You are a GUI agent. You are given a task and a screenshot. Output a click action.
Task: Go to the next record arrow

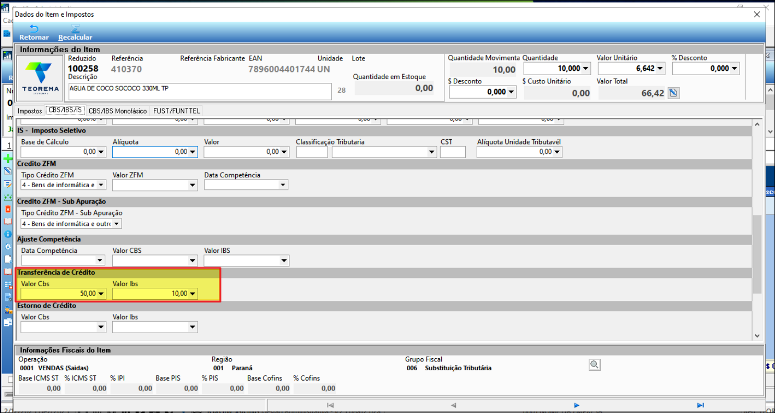[x=576, y=405]
